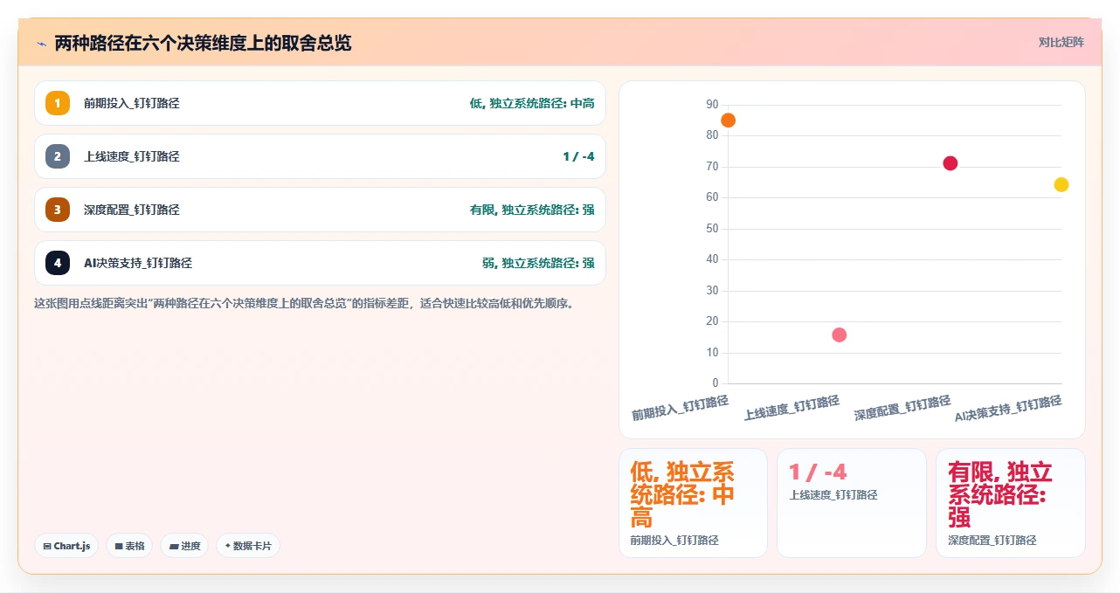
Task: Select the number 1 orange badge
Action: 58,103
